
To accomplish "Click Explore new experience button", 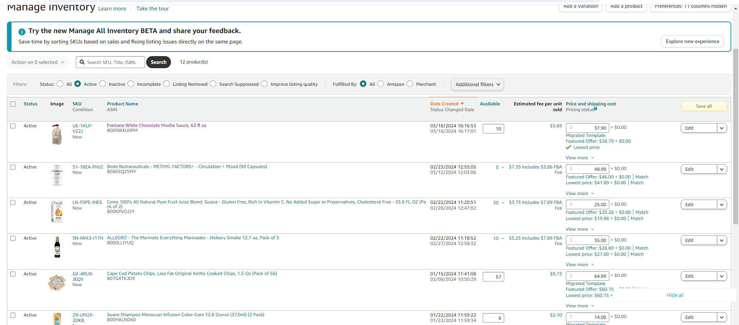I will [x=692, y=42].
